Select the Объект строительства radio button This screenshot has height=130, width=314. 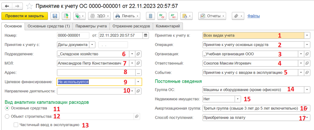pyautogui.click(x=7, y=116)
